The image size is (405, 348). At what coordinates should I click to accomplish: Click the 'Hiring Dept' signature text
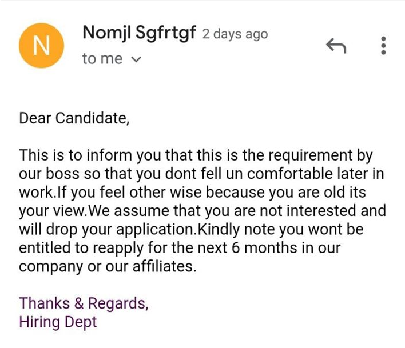tap(58, 322)
